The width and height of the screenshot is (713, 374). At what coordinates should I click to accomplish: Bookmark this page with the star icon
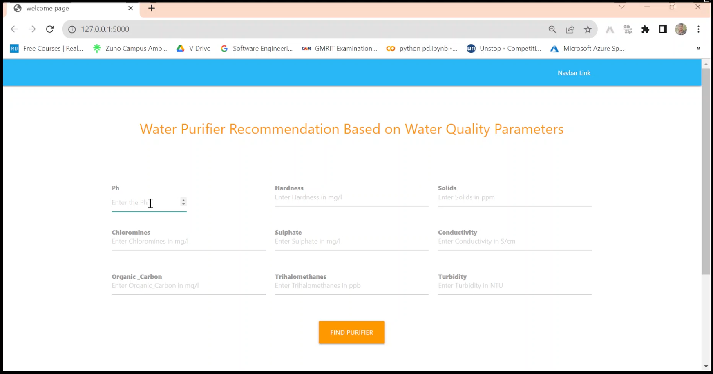click(588, 29)
